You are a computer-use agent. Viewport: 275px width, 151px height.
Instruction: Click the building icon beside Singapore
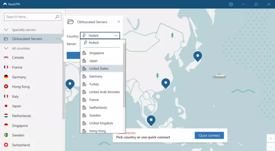[85, 53]
